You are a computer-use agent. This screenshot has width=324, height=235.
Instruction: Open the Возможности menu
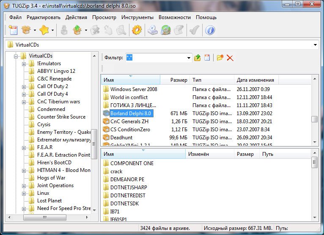175,17
